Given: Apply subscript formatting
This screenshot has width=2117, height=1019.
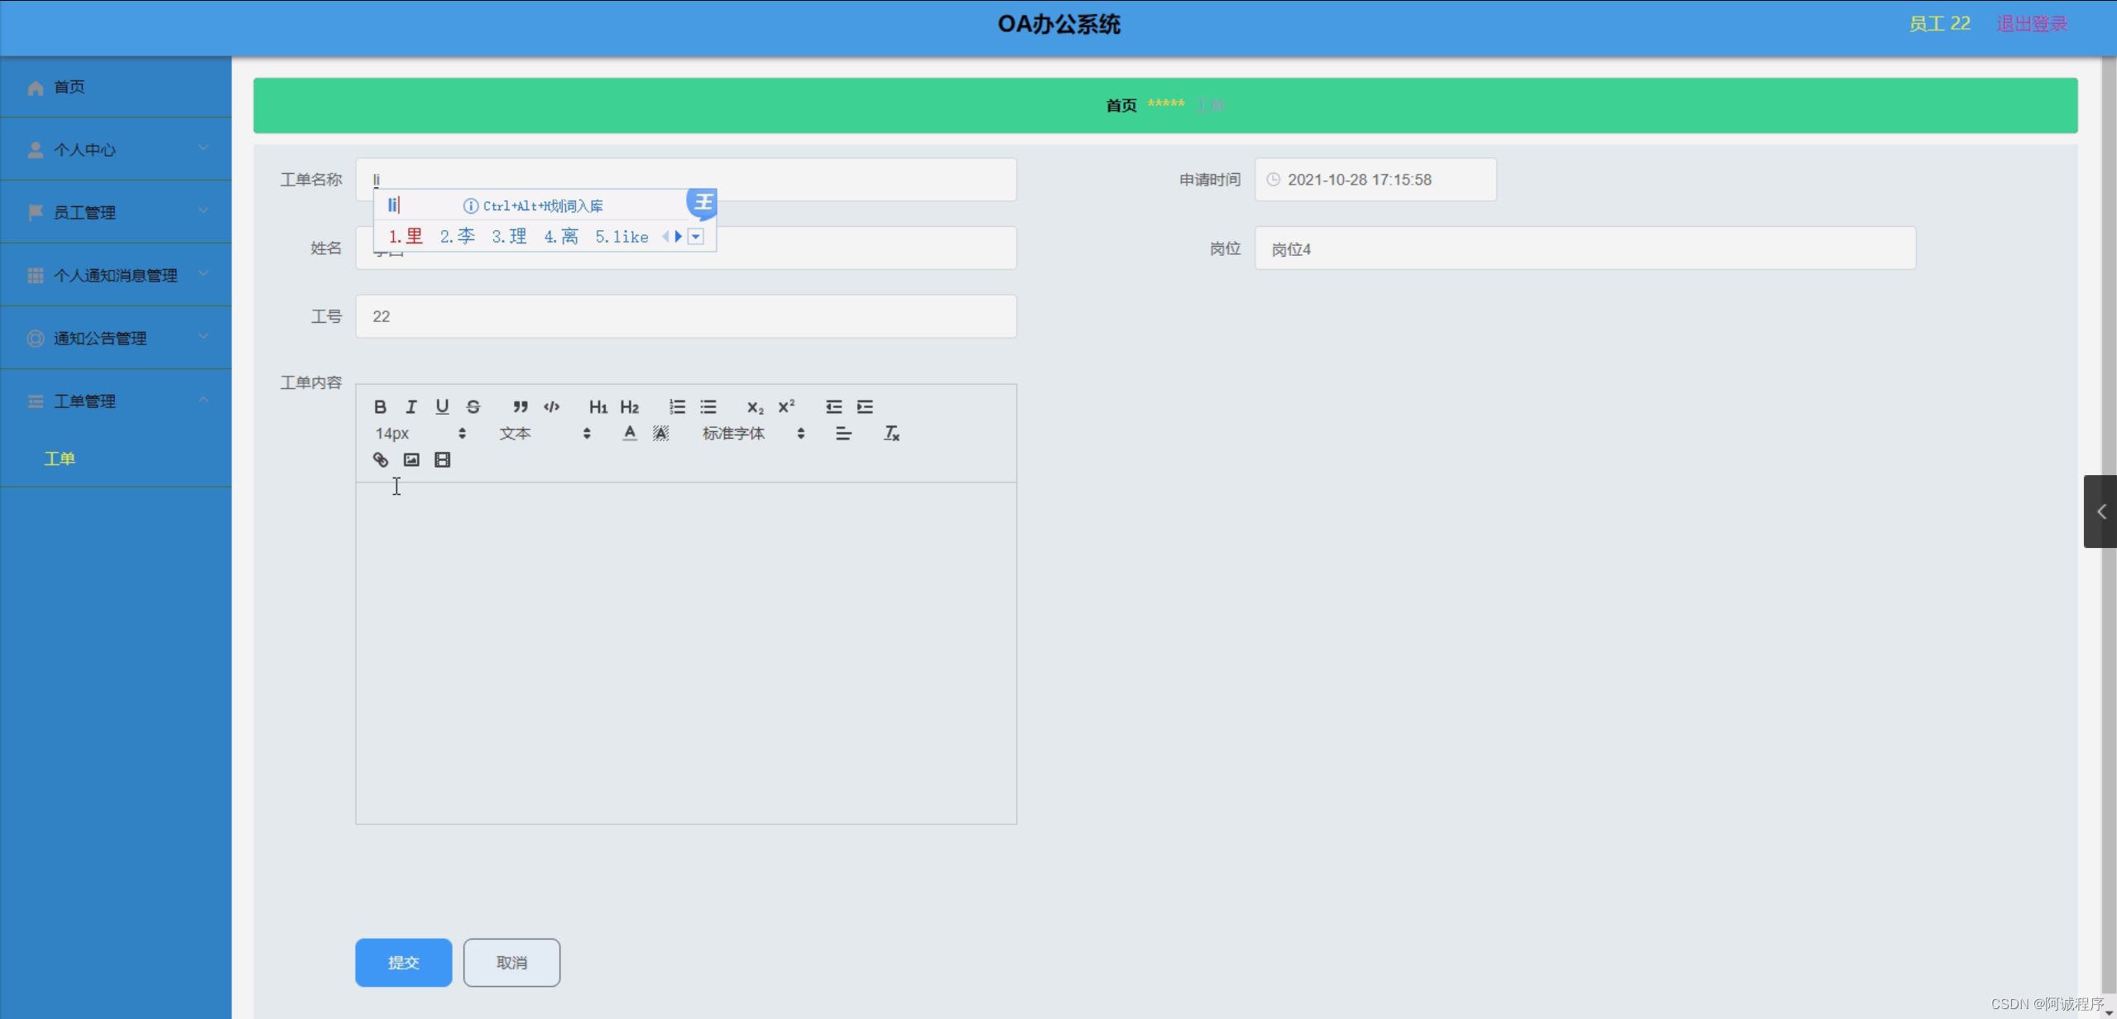Looking at the screenshot, I should tap(754, 406).
